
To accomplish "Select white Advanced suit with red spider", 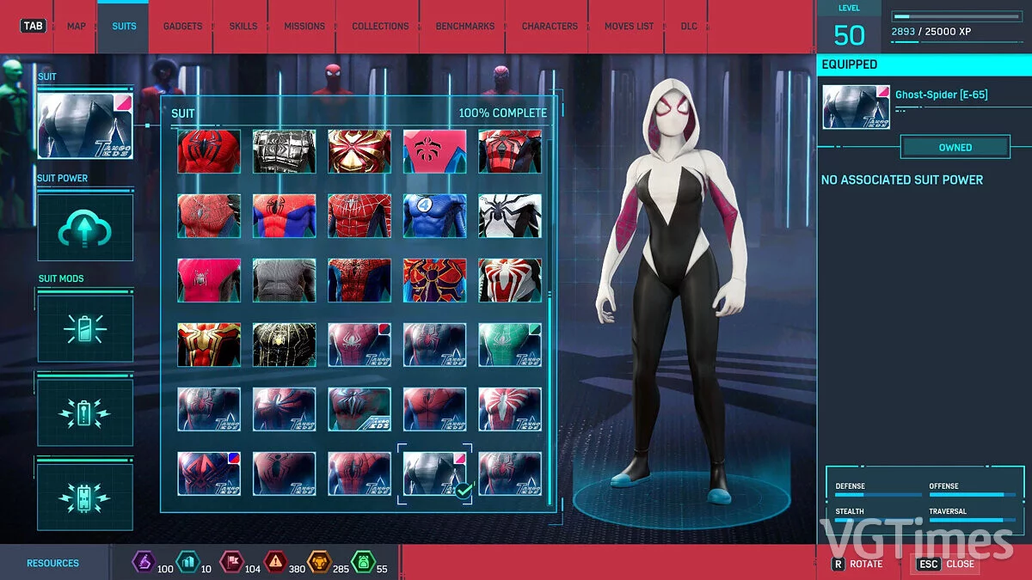I will (510, 280).
